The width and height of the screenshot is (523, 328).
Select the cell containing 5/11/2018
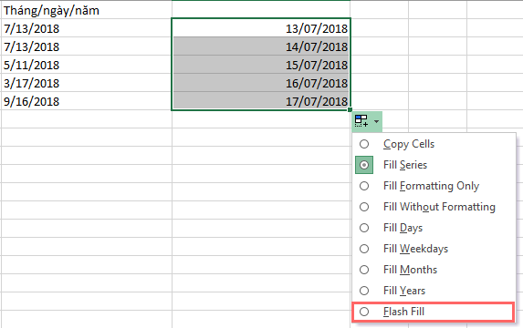(87, 65)
